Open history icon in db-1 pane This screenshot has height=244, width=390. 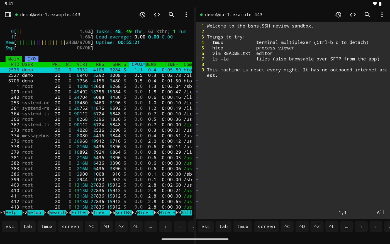coord(338,15)
